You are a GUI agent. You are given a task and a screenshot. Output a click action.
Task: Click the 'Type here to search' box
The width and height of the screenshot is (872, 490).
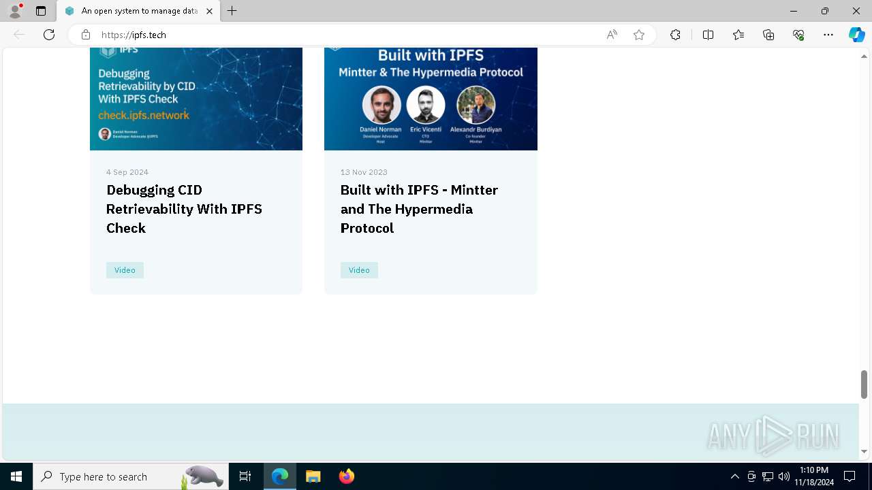click(x=130, y=476)
